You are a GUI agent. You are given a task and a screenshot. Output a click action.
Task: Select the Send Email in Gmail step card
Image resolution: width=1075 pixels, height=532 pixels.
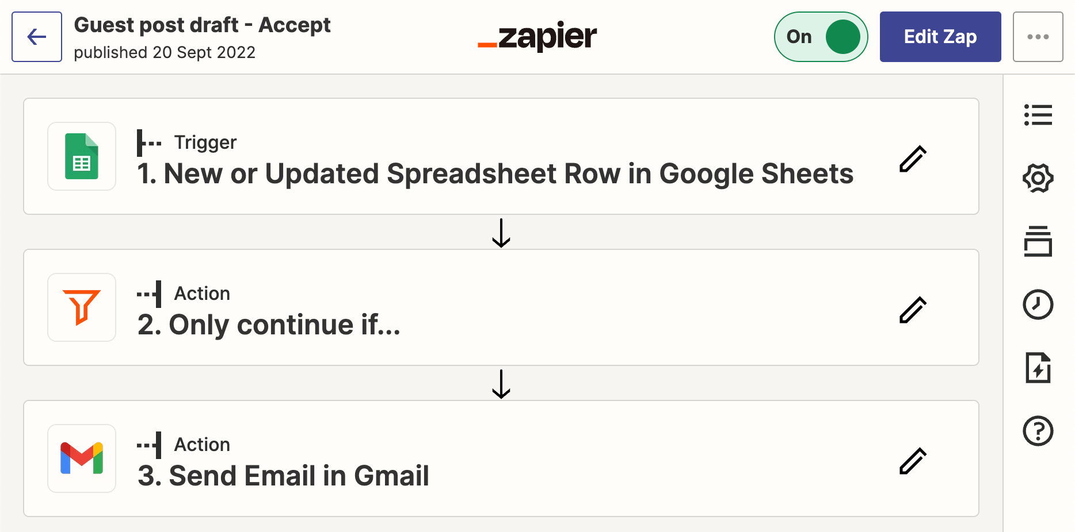point(501,458)
